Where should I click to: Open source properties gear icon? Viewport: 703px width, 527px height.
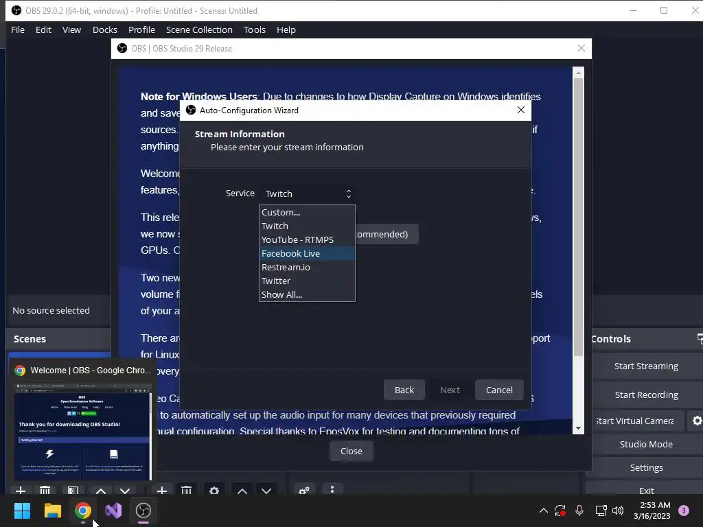(214, 490)
